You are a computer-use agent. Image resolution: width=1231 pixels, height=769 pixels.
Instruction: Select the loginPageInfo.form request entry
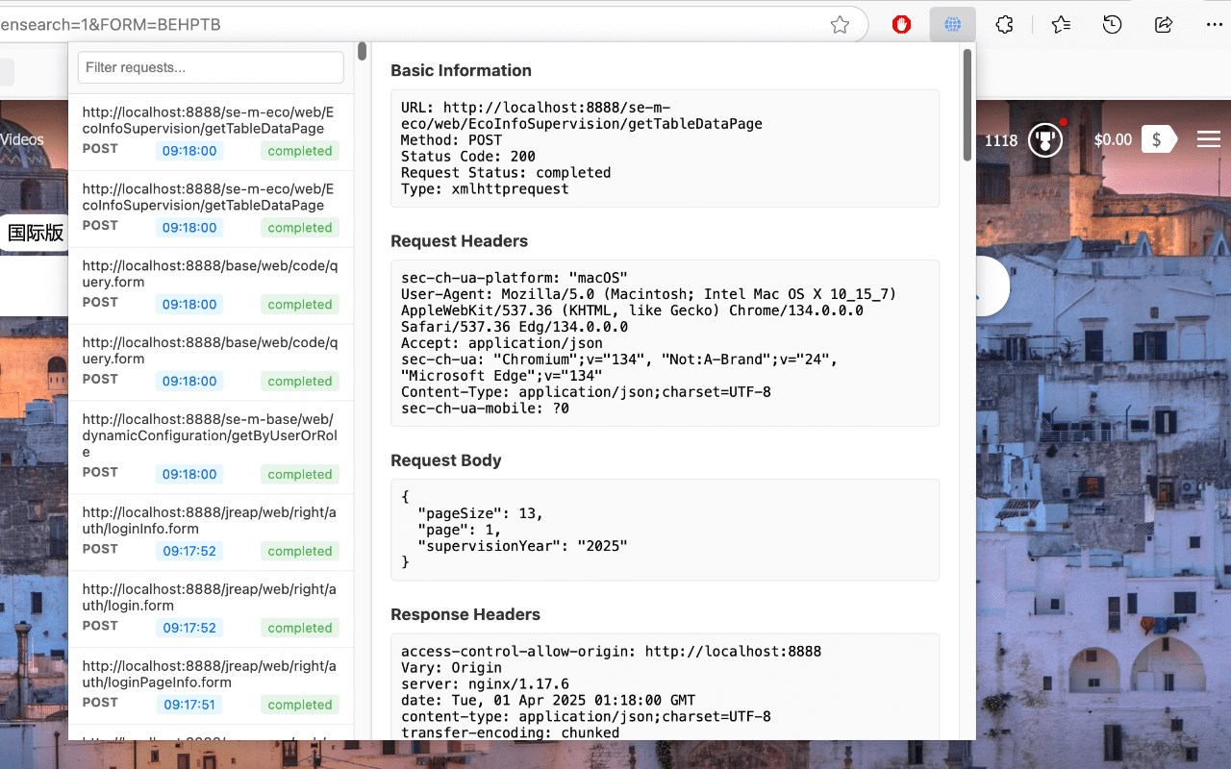pyautogui.click(x=211, y=686)
